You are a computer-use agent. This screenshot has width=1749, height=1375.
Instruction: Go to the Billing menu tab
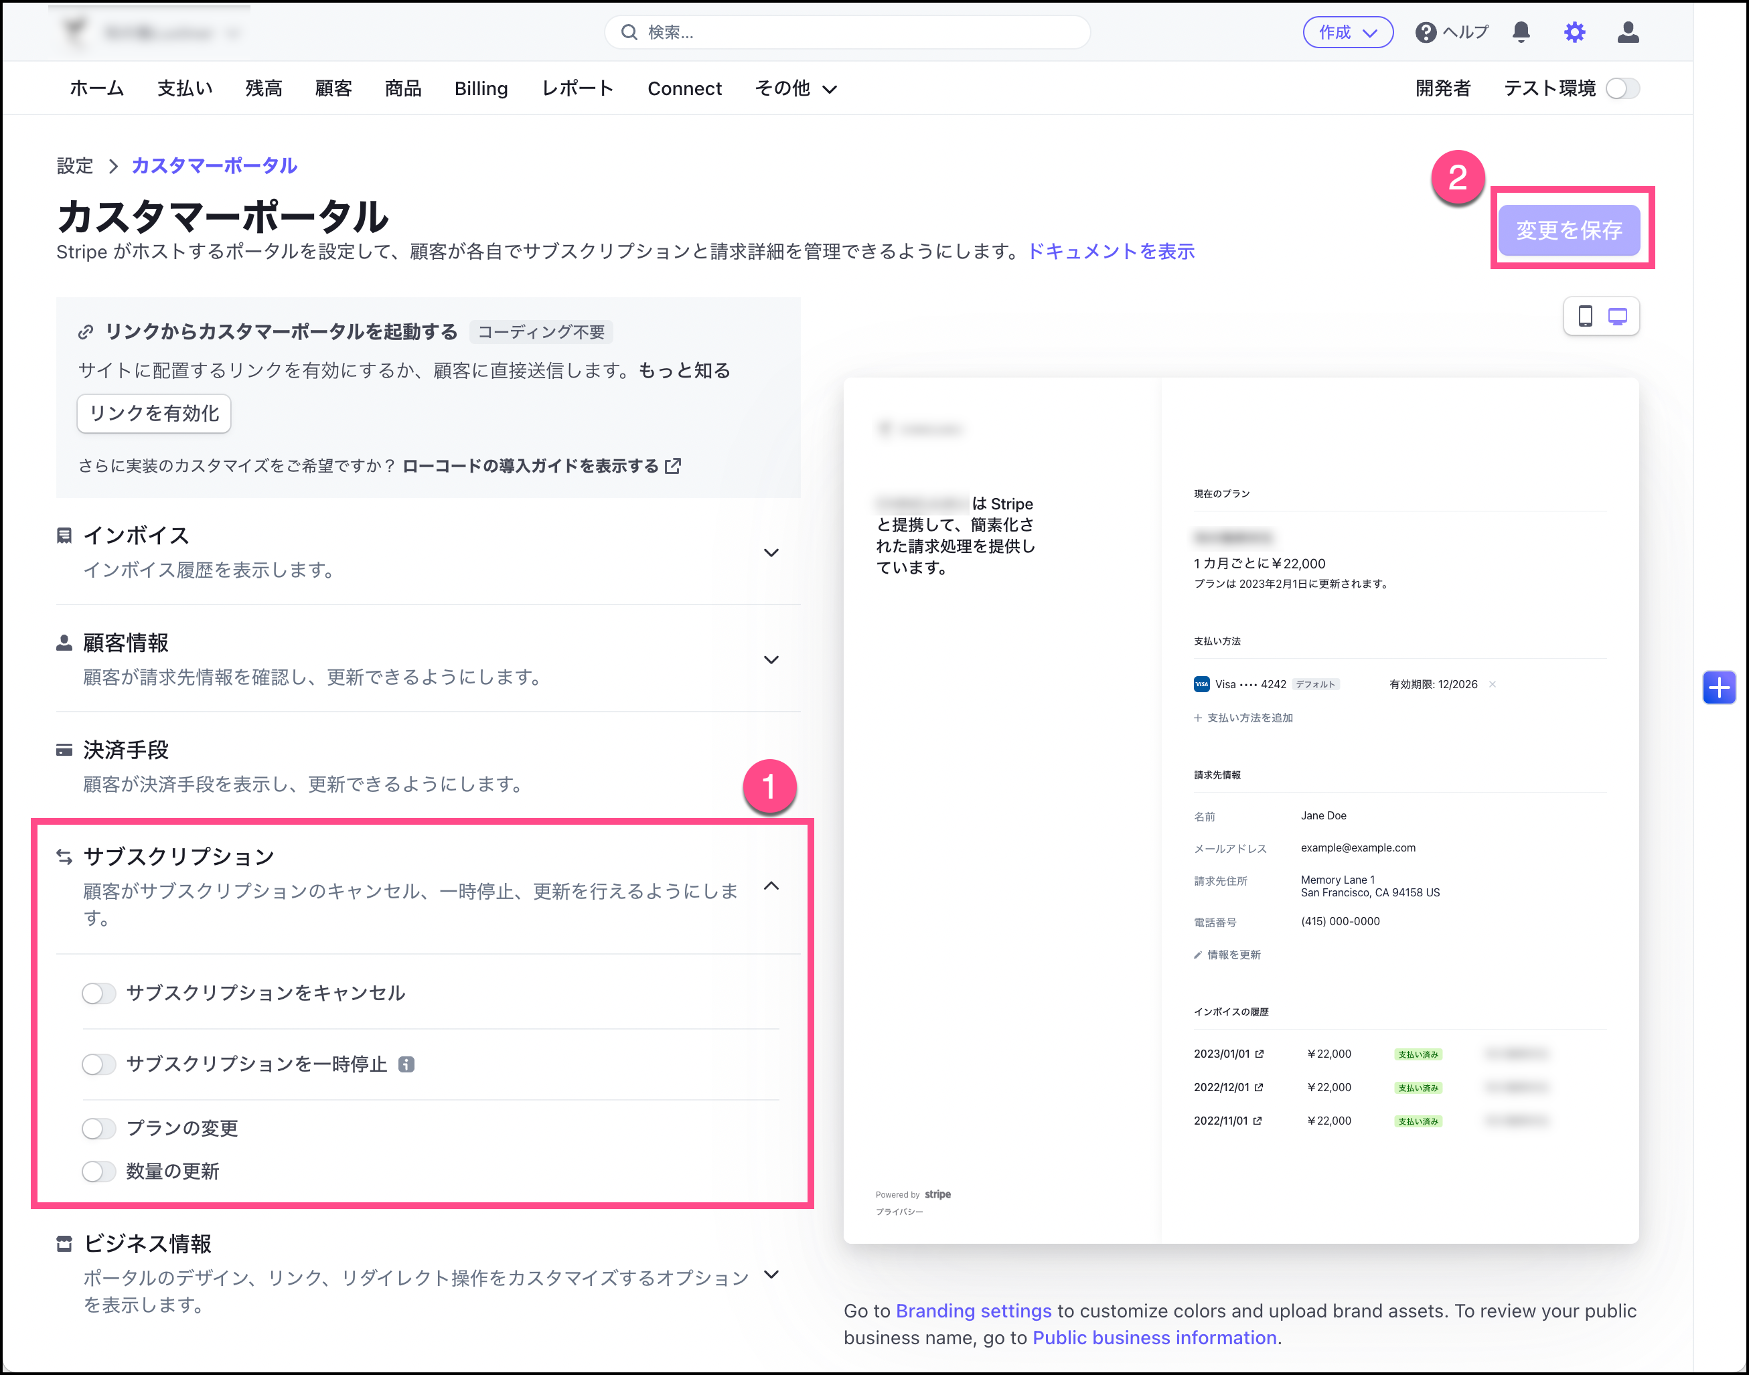click(x=481, y=88)
